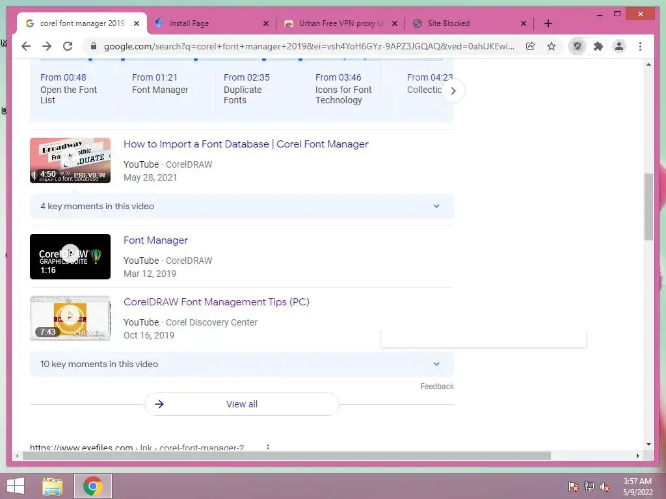
Task: Open the Chrome profile avatar
Action: [619, 46]
